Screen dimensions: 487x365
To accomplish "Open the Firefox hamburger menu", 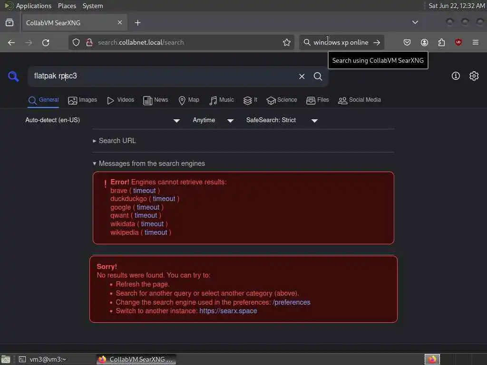I will tap(476, 42).
